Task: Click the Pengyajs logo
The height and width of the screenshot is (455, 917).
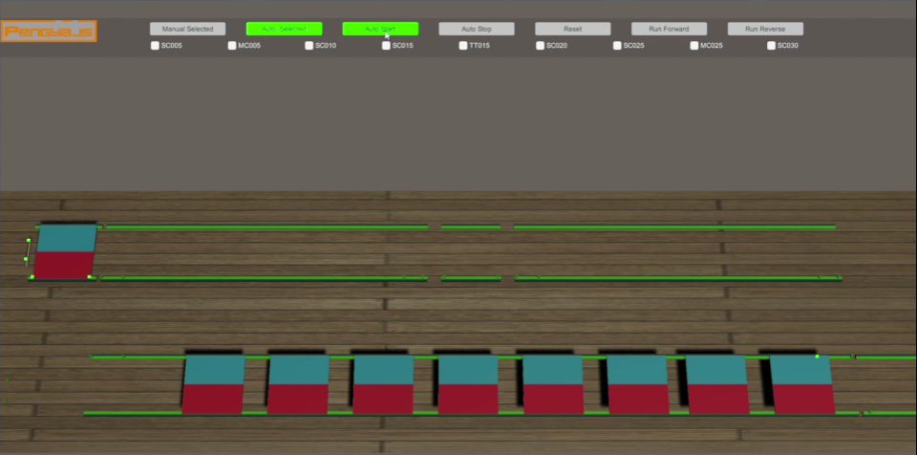Action: (x=49, y=32)
